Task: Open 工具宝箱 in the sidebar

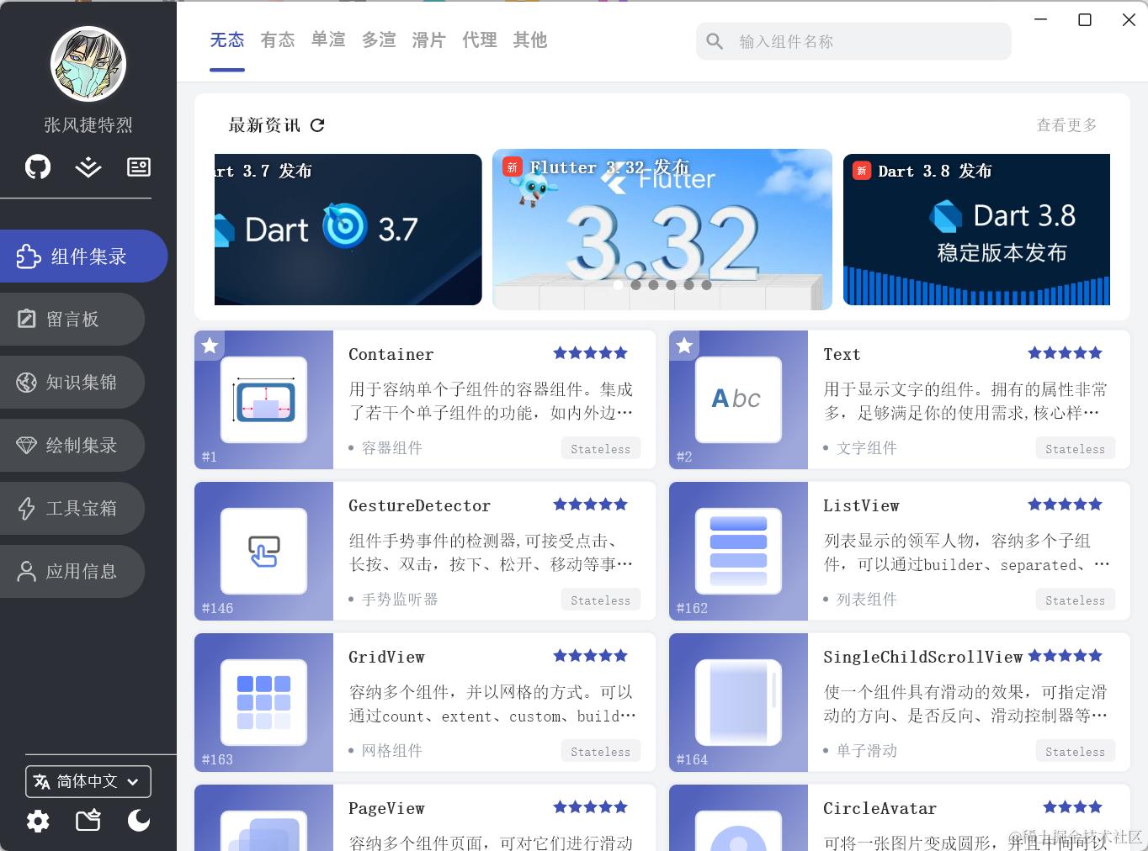Action: [72, 508]
